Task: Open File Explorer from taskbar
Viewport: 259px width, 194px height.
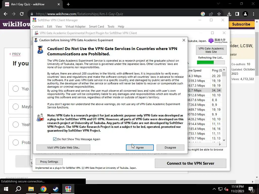Action: coord(31,189)
